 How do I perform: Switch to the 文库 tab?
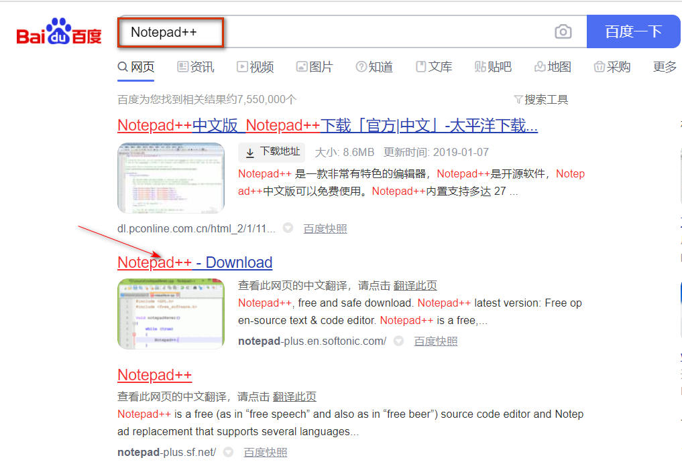click(x=434, y=67)
